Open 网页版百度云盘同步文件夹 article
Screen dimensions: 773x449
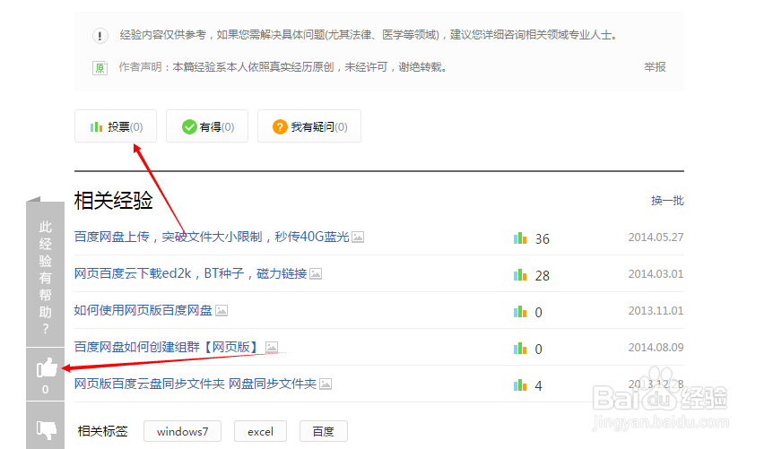click(195, 384)
